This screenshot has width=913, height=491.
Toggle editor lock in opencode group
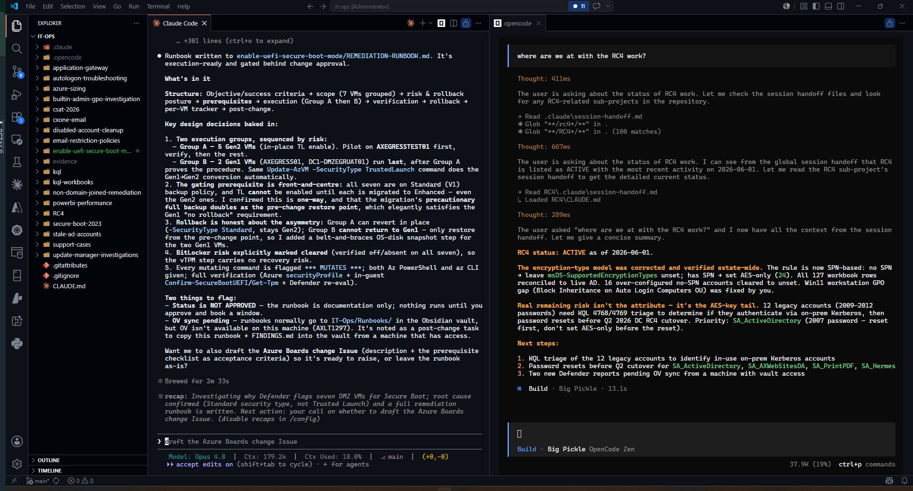point(890,23)
